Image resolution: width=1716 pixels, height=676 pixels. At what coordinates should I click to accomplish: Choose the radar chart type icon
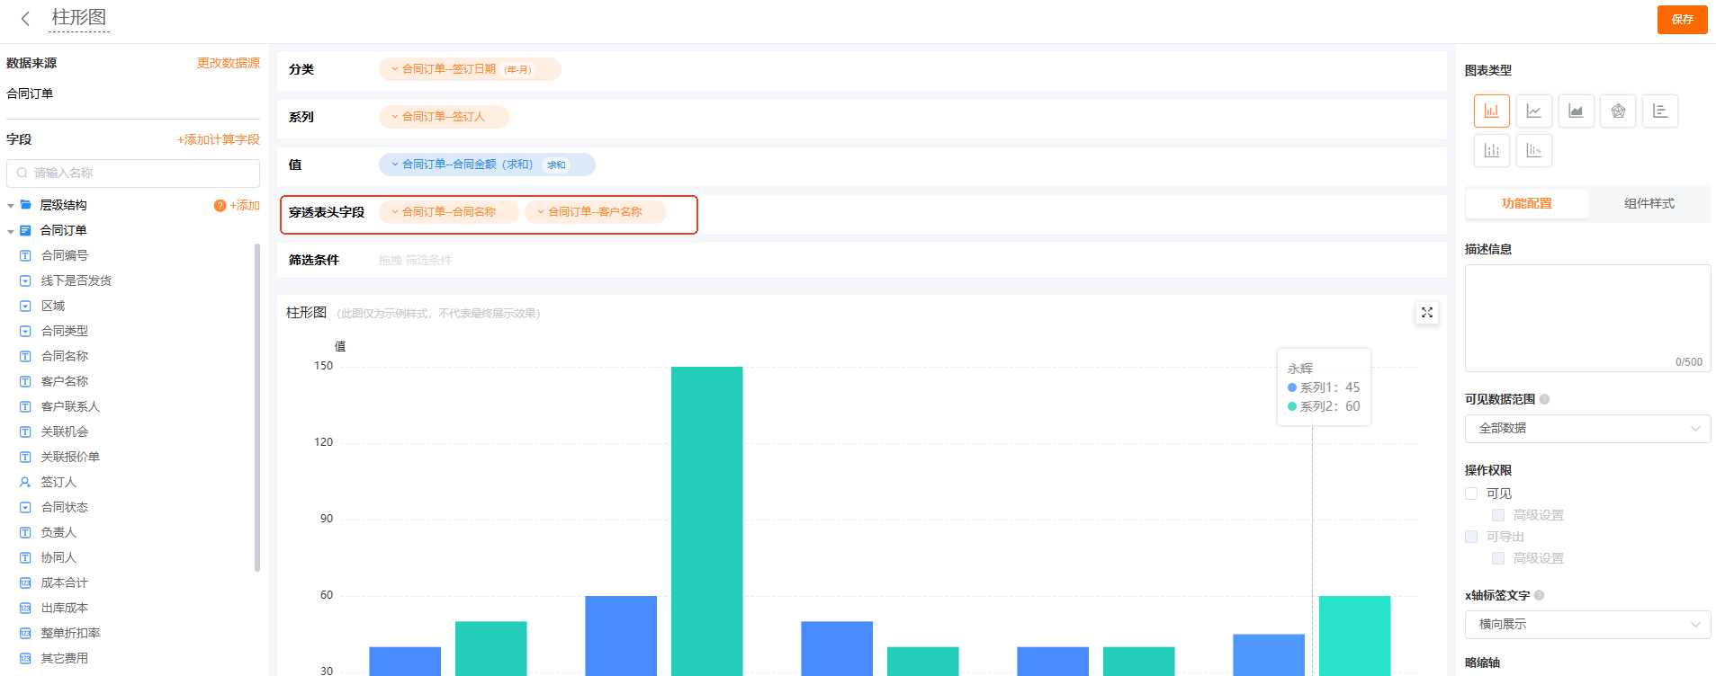click(x=1618, y=111)
